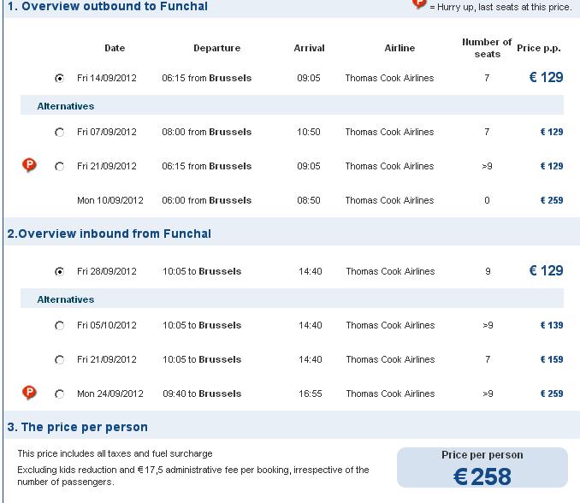Click the € 259 price for Mon 10/09/2012

point(552,200)
